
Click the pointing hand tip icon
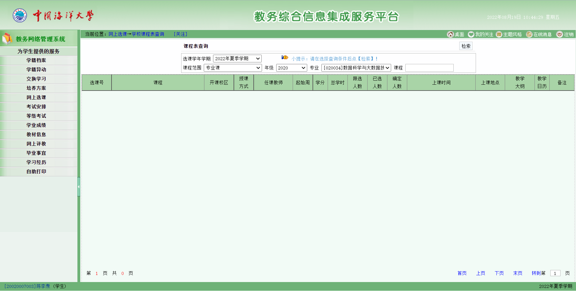click(x=285, y=57)
